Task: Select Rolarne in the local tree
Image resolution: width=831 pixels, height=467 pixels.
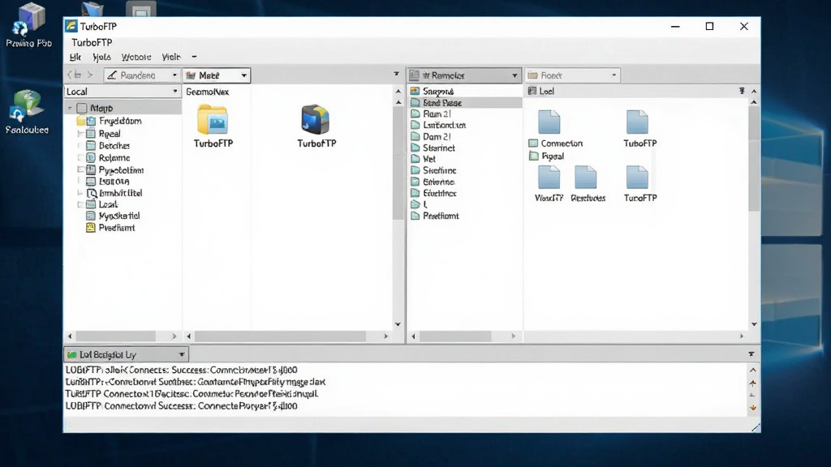Action: (114, 158)
